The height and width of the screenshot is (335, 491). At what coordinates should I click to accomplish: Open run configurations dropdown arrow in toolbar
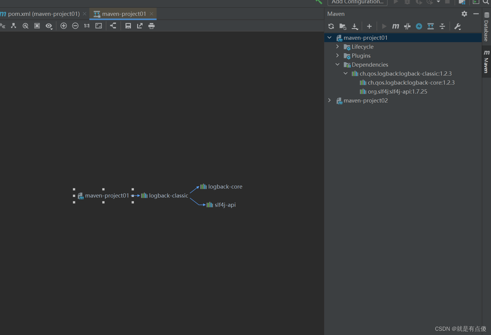click(x=438, y=2)
